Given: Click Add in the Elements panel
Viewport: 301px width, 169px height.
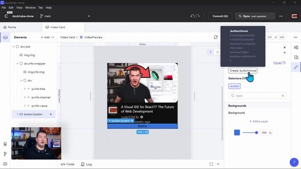Looking at the screenshot, I should point(45,37).
